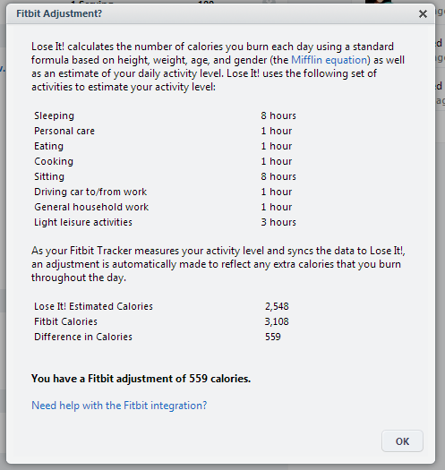Select the Difference in Calories value 559
This screenshot has width=445, height=470.
pyautogui.click(x=272, y=337)
